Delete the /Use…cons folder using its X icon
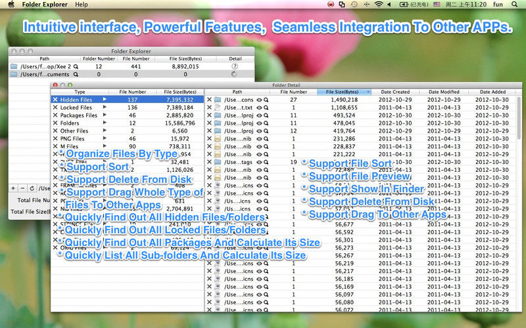 [x=209, y=100]
